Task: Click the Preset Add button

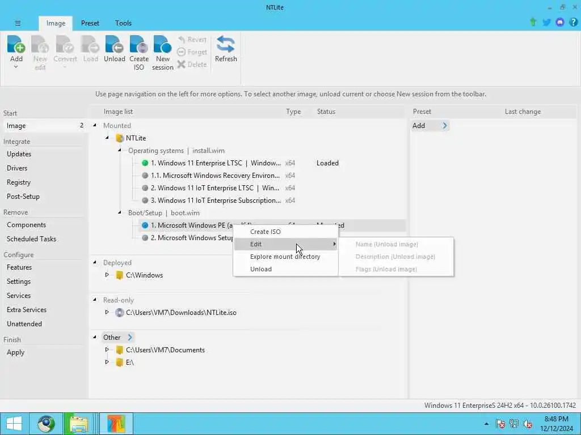Action: coord(430,126)
